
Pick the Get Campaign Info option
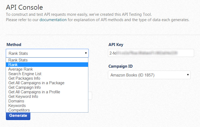[24, 87]
